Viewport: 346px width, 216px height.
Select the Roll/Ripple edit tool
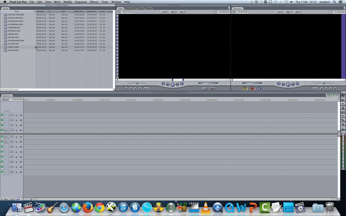pyautogui.click(x=343, y=108)
